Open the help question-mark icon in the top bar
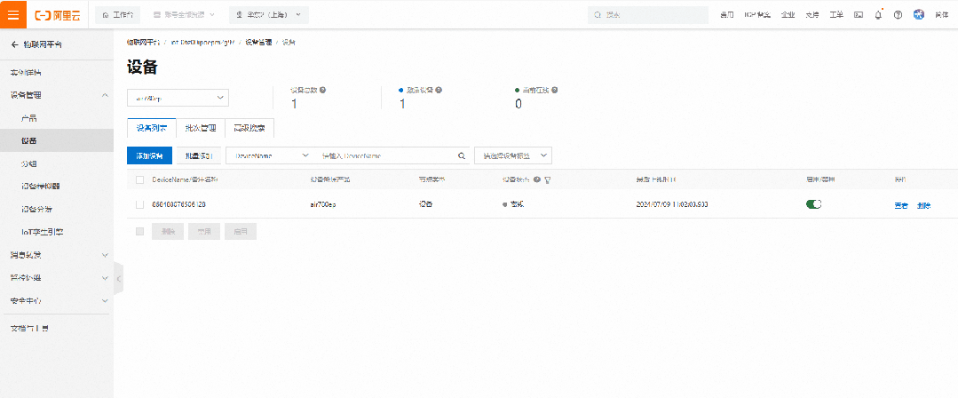 (x=898, y=15)
